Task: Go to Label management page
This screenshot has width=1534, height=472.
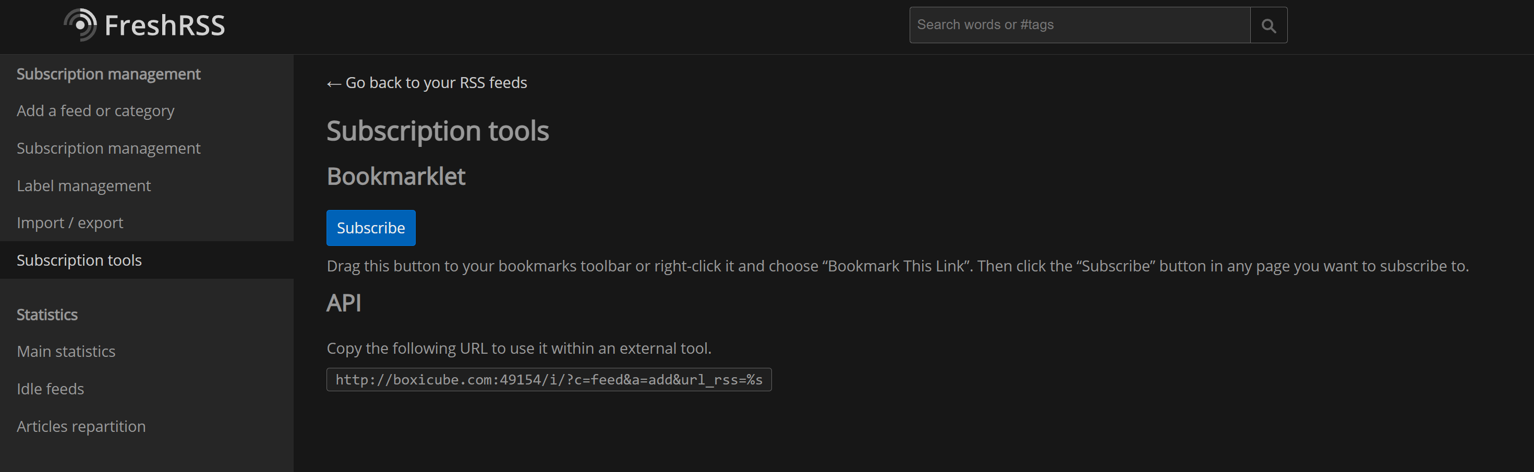Action: 83,186
